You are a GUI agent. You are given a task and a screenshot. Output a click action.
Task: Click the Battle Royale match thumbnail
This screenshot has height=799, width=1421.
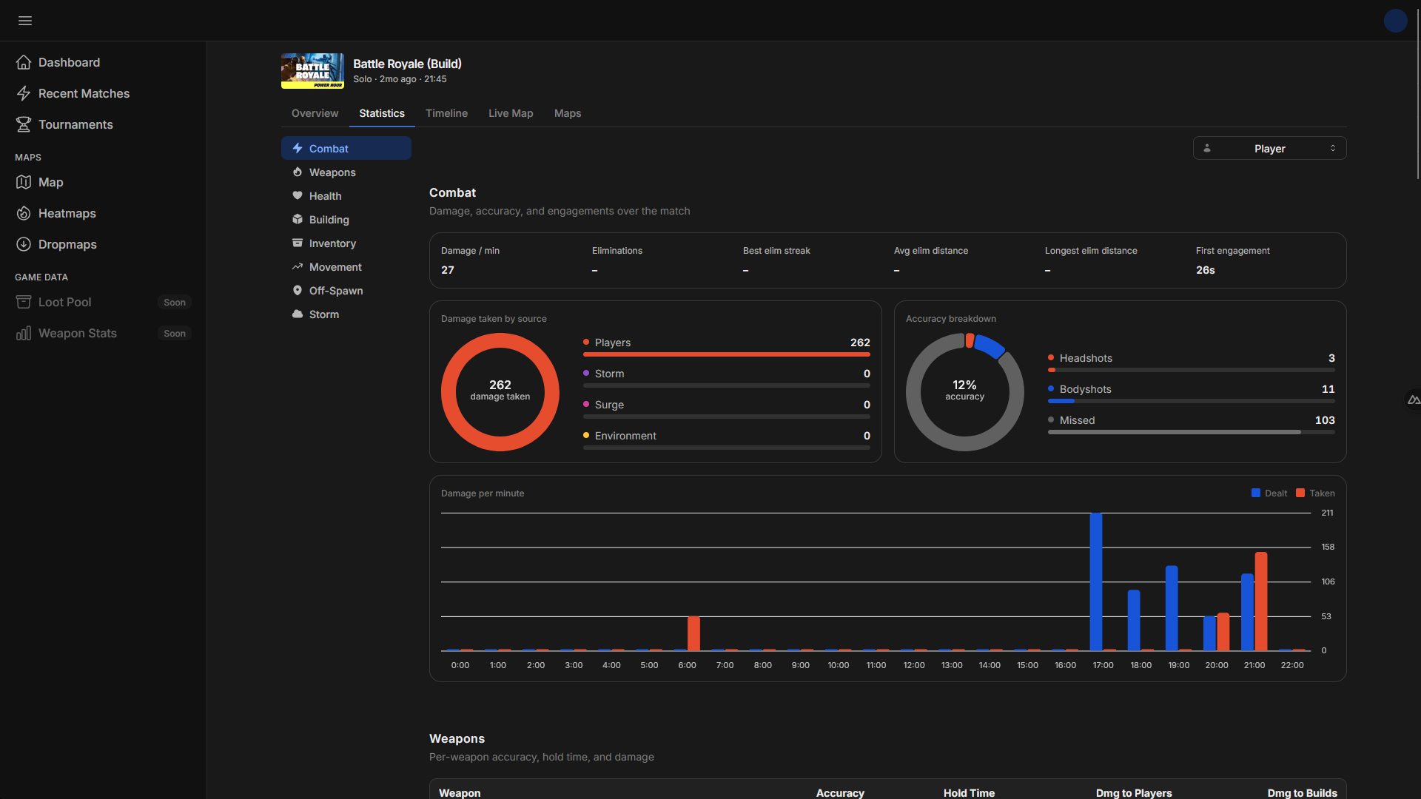tap(312, 71)
